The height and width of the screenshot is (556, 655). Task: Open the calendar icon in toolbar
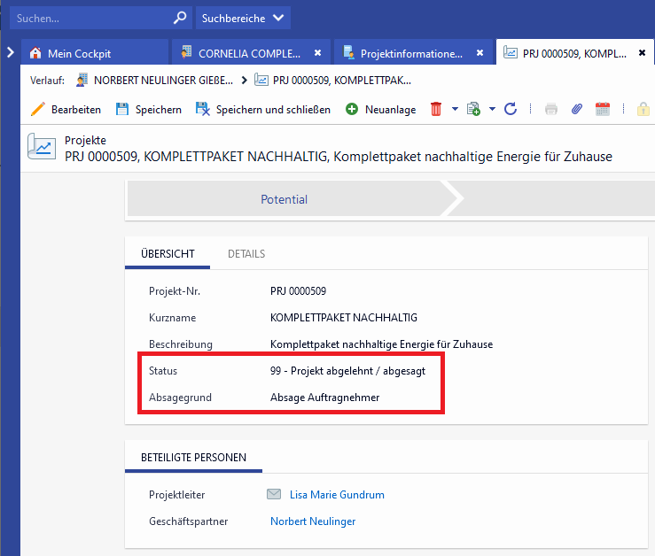[603, 110]
